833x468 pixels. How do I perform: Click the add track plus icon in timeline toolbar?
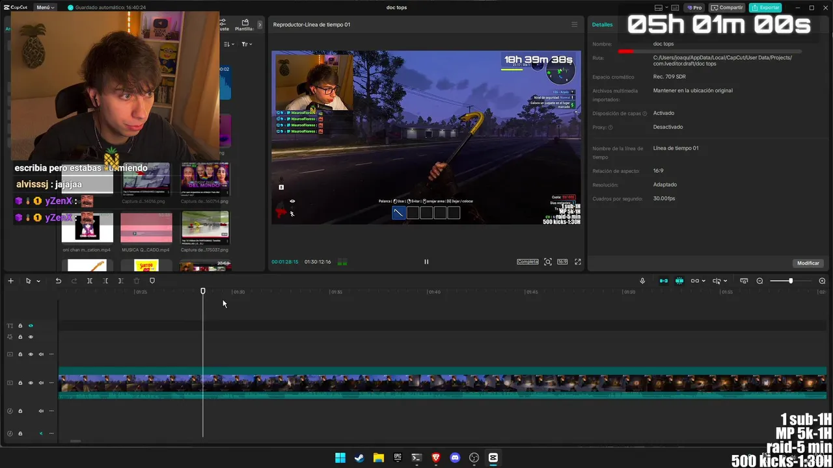click(10, 281)
